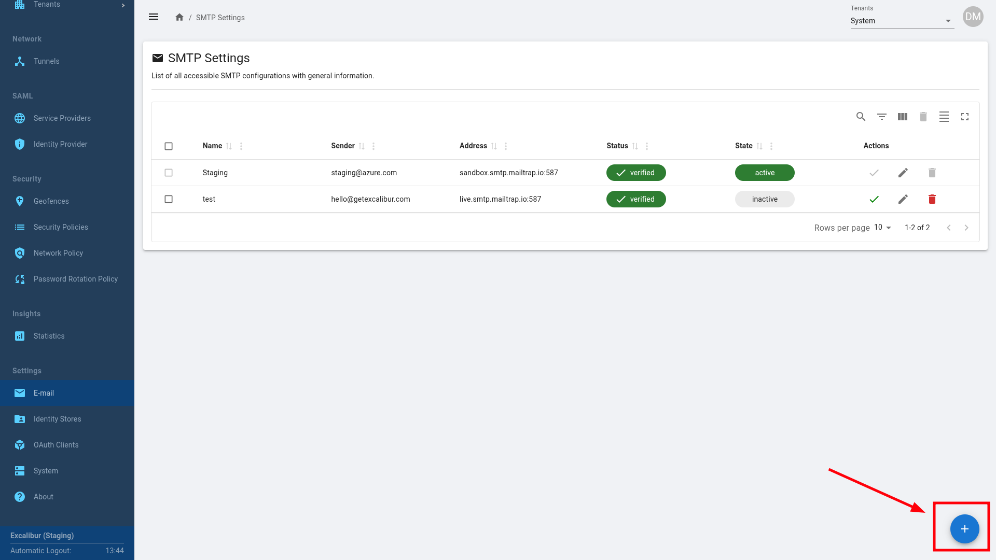This screenshot has height=560, width=996.
Task: Open Identity Stores in sidebar
Action: point(57,419)
